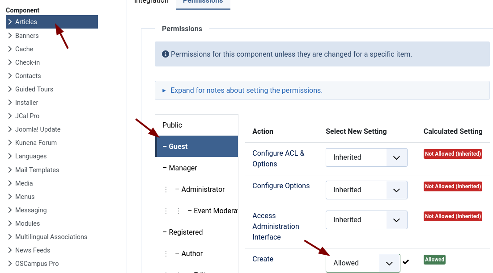Select the Guest user group

[x=196, y=147]
